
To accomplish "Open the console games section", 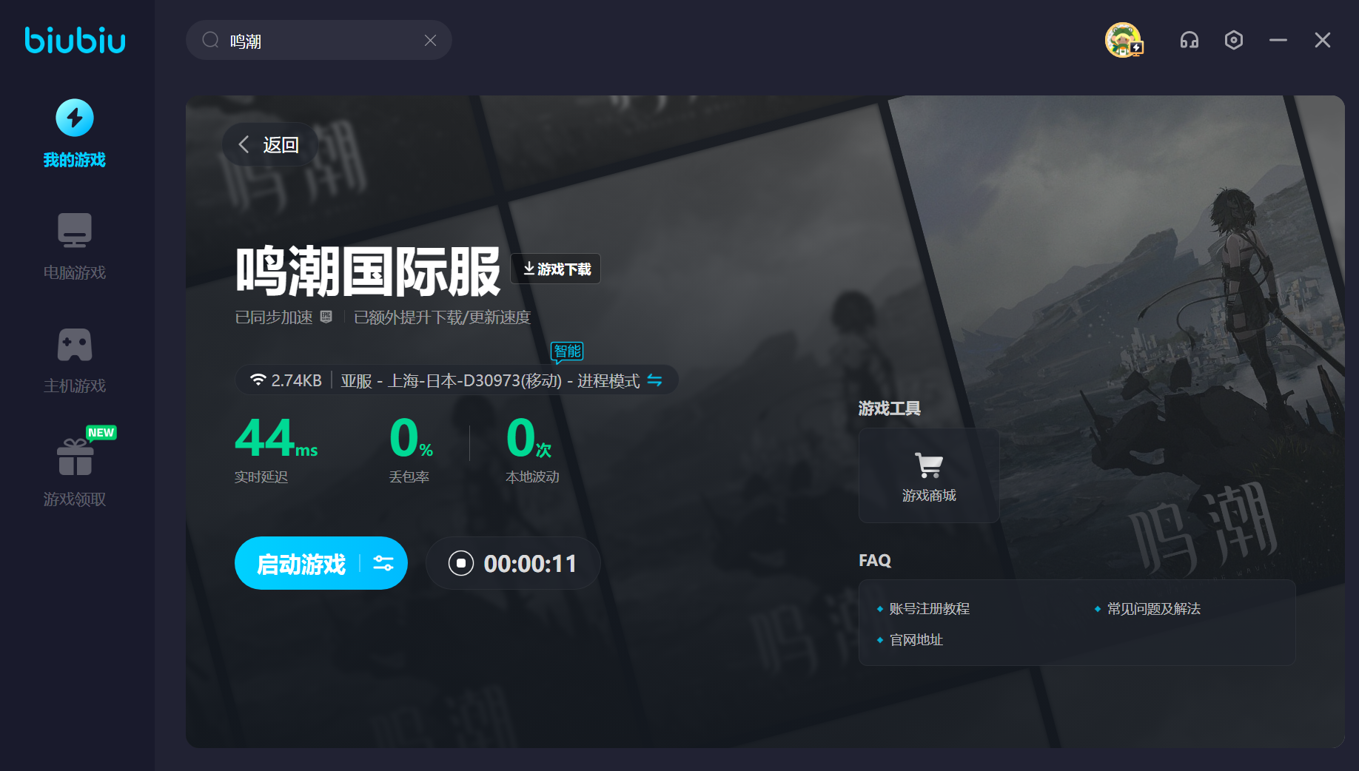I will click(x=75, y=360).
